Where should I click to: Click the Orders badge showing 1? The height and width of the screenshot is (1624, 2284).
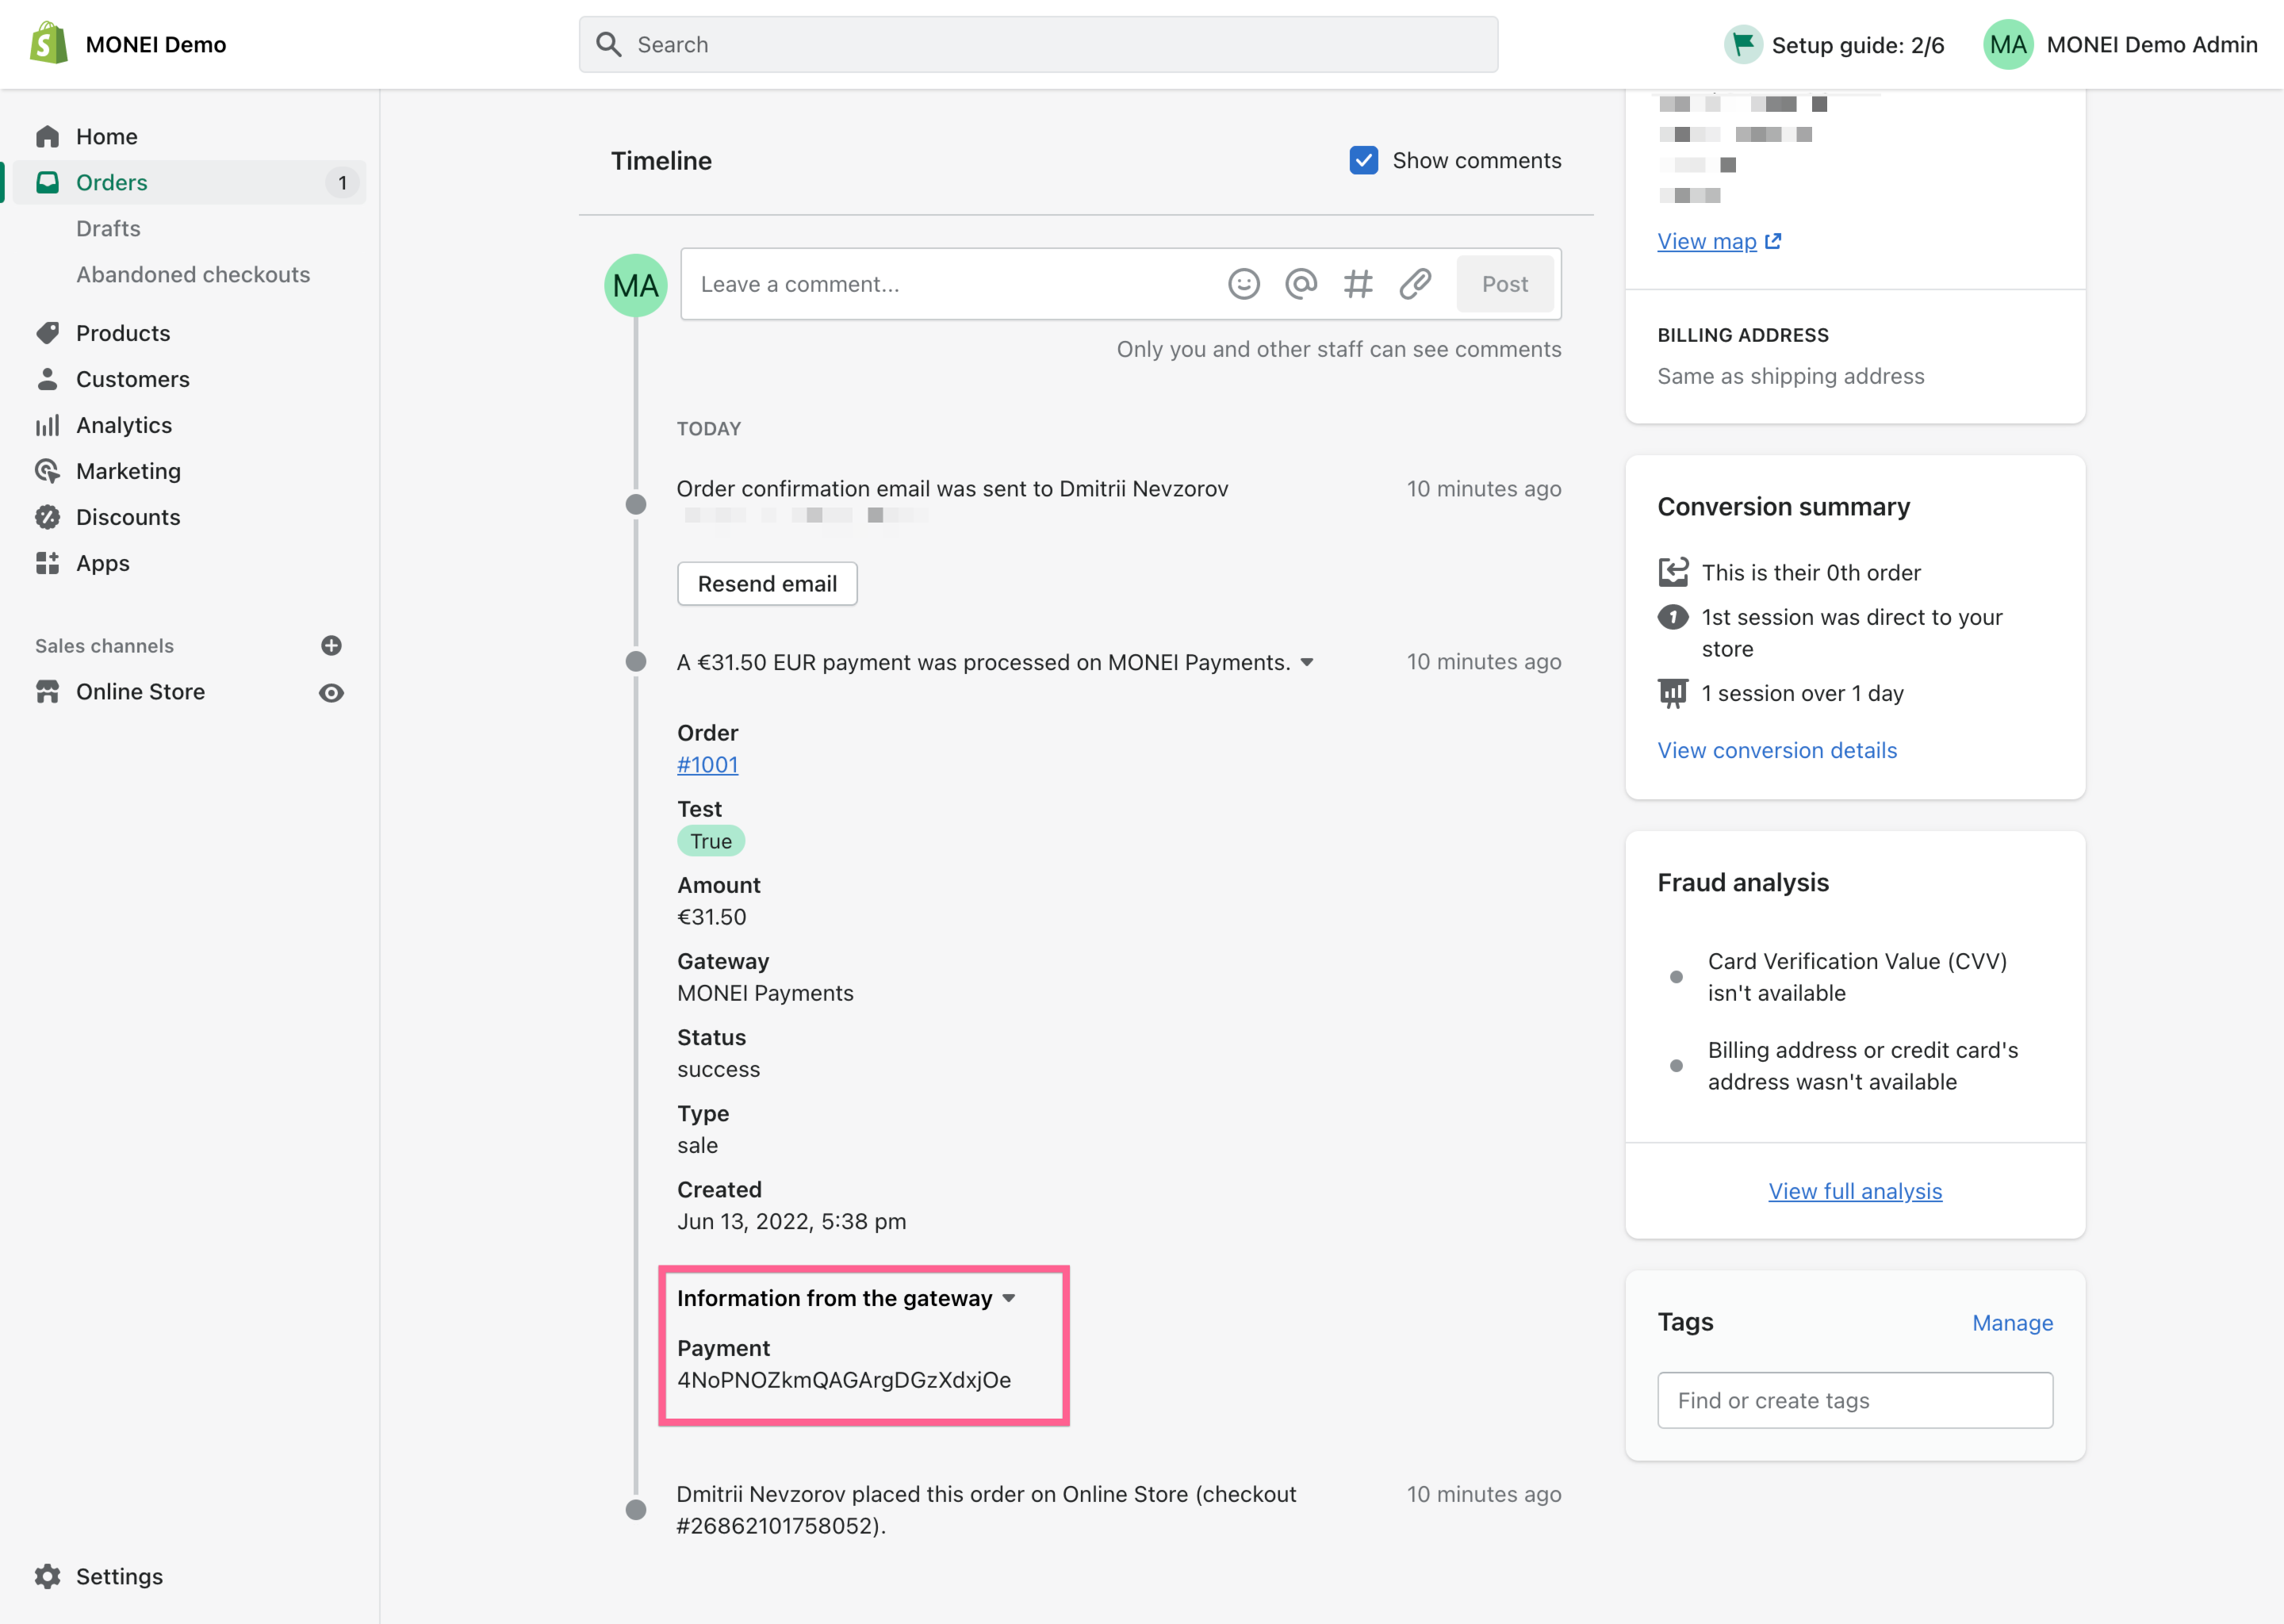pyautogui.click(x=342, y=182)
